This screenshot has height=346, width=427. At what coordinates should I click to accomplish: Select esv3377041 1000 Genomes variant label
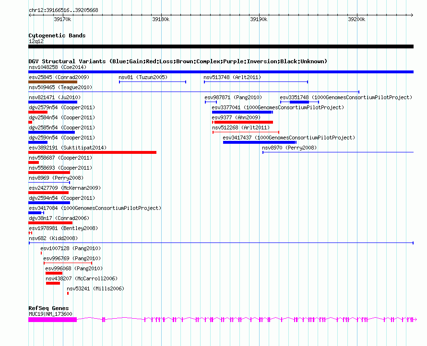(x=278, y=107)
